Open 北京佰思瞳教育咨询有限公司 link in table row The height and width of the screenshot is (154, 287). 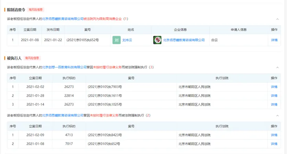(x=184, y=40)
